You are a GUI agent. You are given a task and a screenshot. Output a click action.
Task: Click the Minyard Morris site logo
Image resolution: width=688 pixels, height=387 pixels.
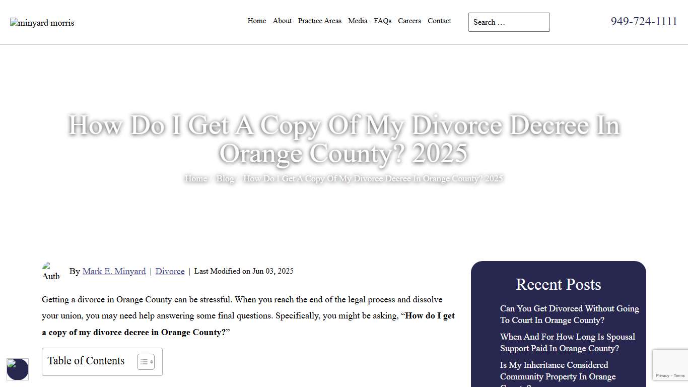[42, 22]
